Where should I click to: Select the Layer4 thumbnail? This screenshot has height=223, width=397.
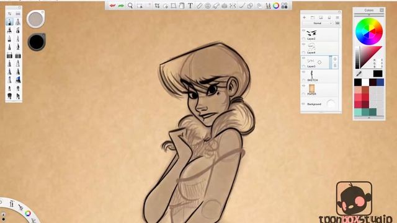pos(311,47)
